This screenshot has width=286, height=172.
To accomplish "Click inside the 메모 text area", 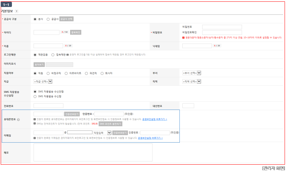I will click(93, 152).
